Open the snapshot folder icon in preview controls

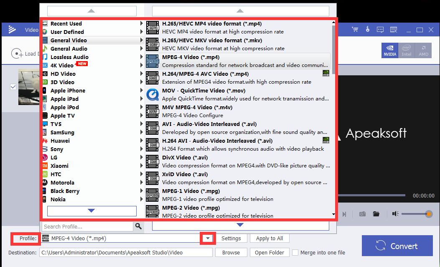(x=376, y=213)
